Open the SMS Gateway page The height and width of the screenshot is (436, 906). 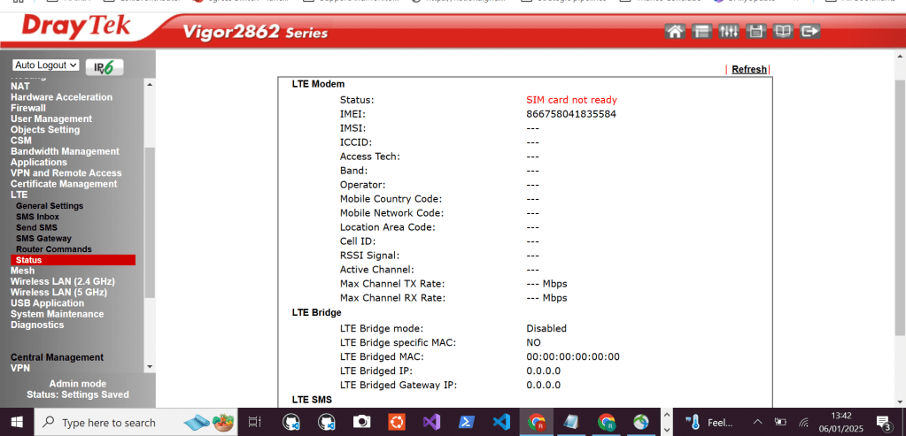[44, 238]
